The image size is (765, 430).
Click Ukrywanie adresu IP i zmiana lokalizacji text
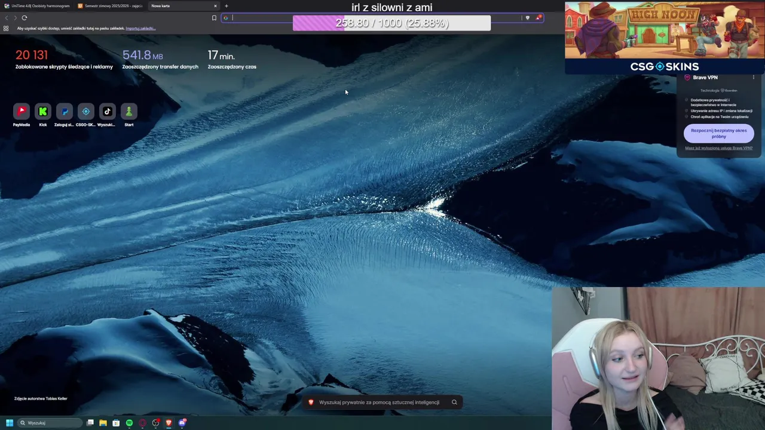click(x=721, y=111)
